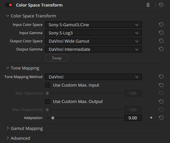Add a keyframe with the Adaptation diamond icon

click(151, 118)
